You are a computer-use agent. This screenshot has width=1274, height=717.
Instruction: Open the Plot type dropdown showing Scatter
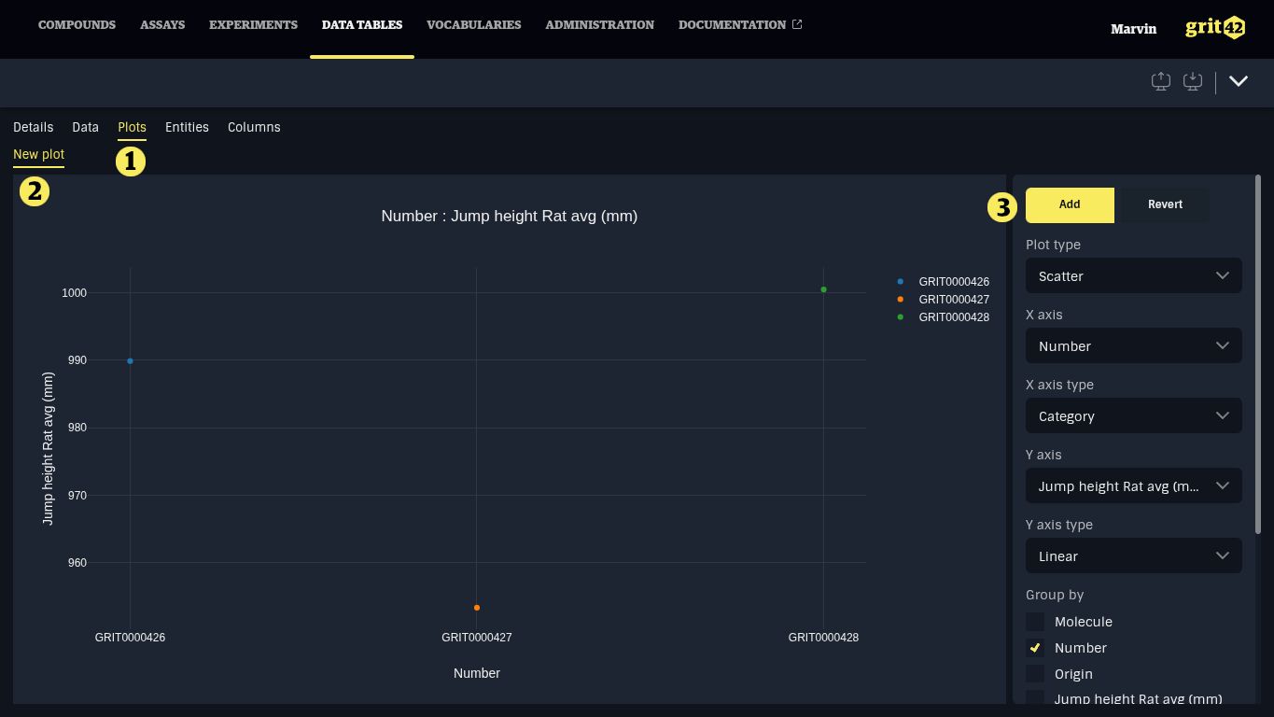tap(1133, 276)
